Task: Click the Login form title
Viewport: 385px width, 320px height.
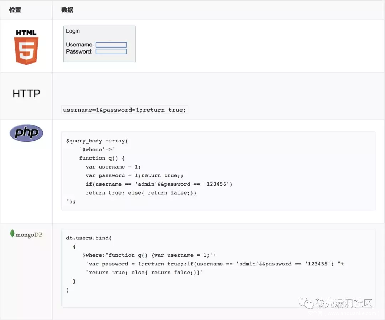Action: click(73, 31)
